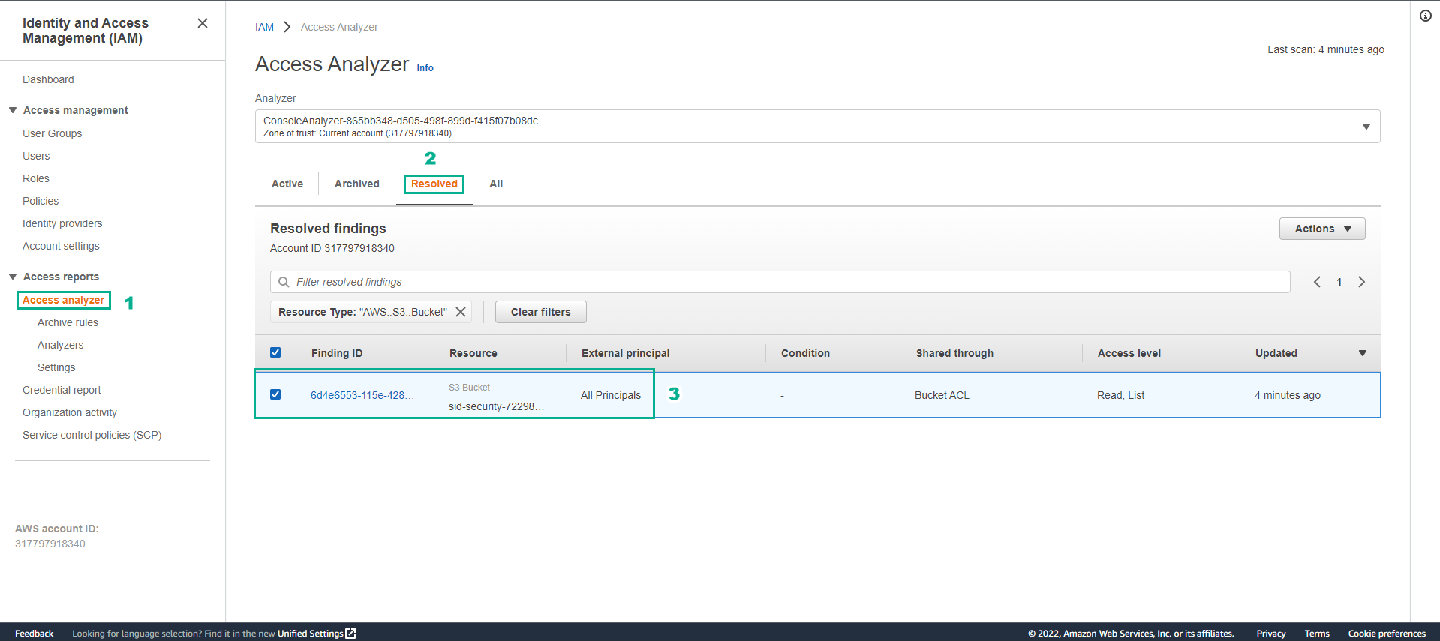Click the Finding ID column header

[337, 353]
